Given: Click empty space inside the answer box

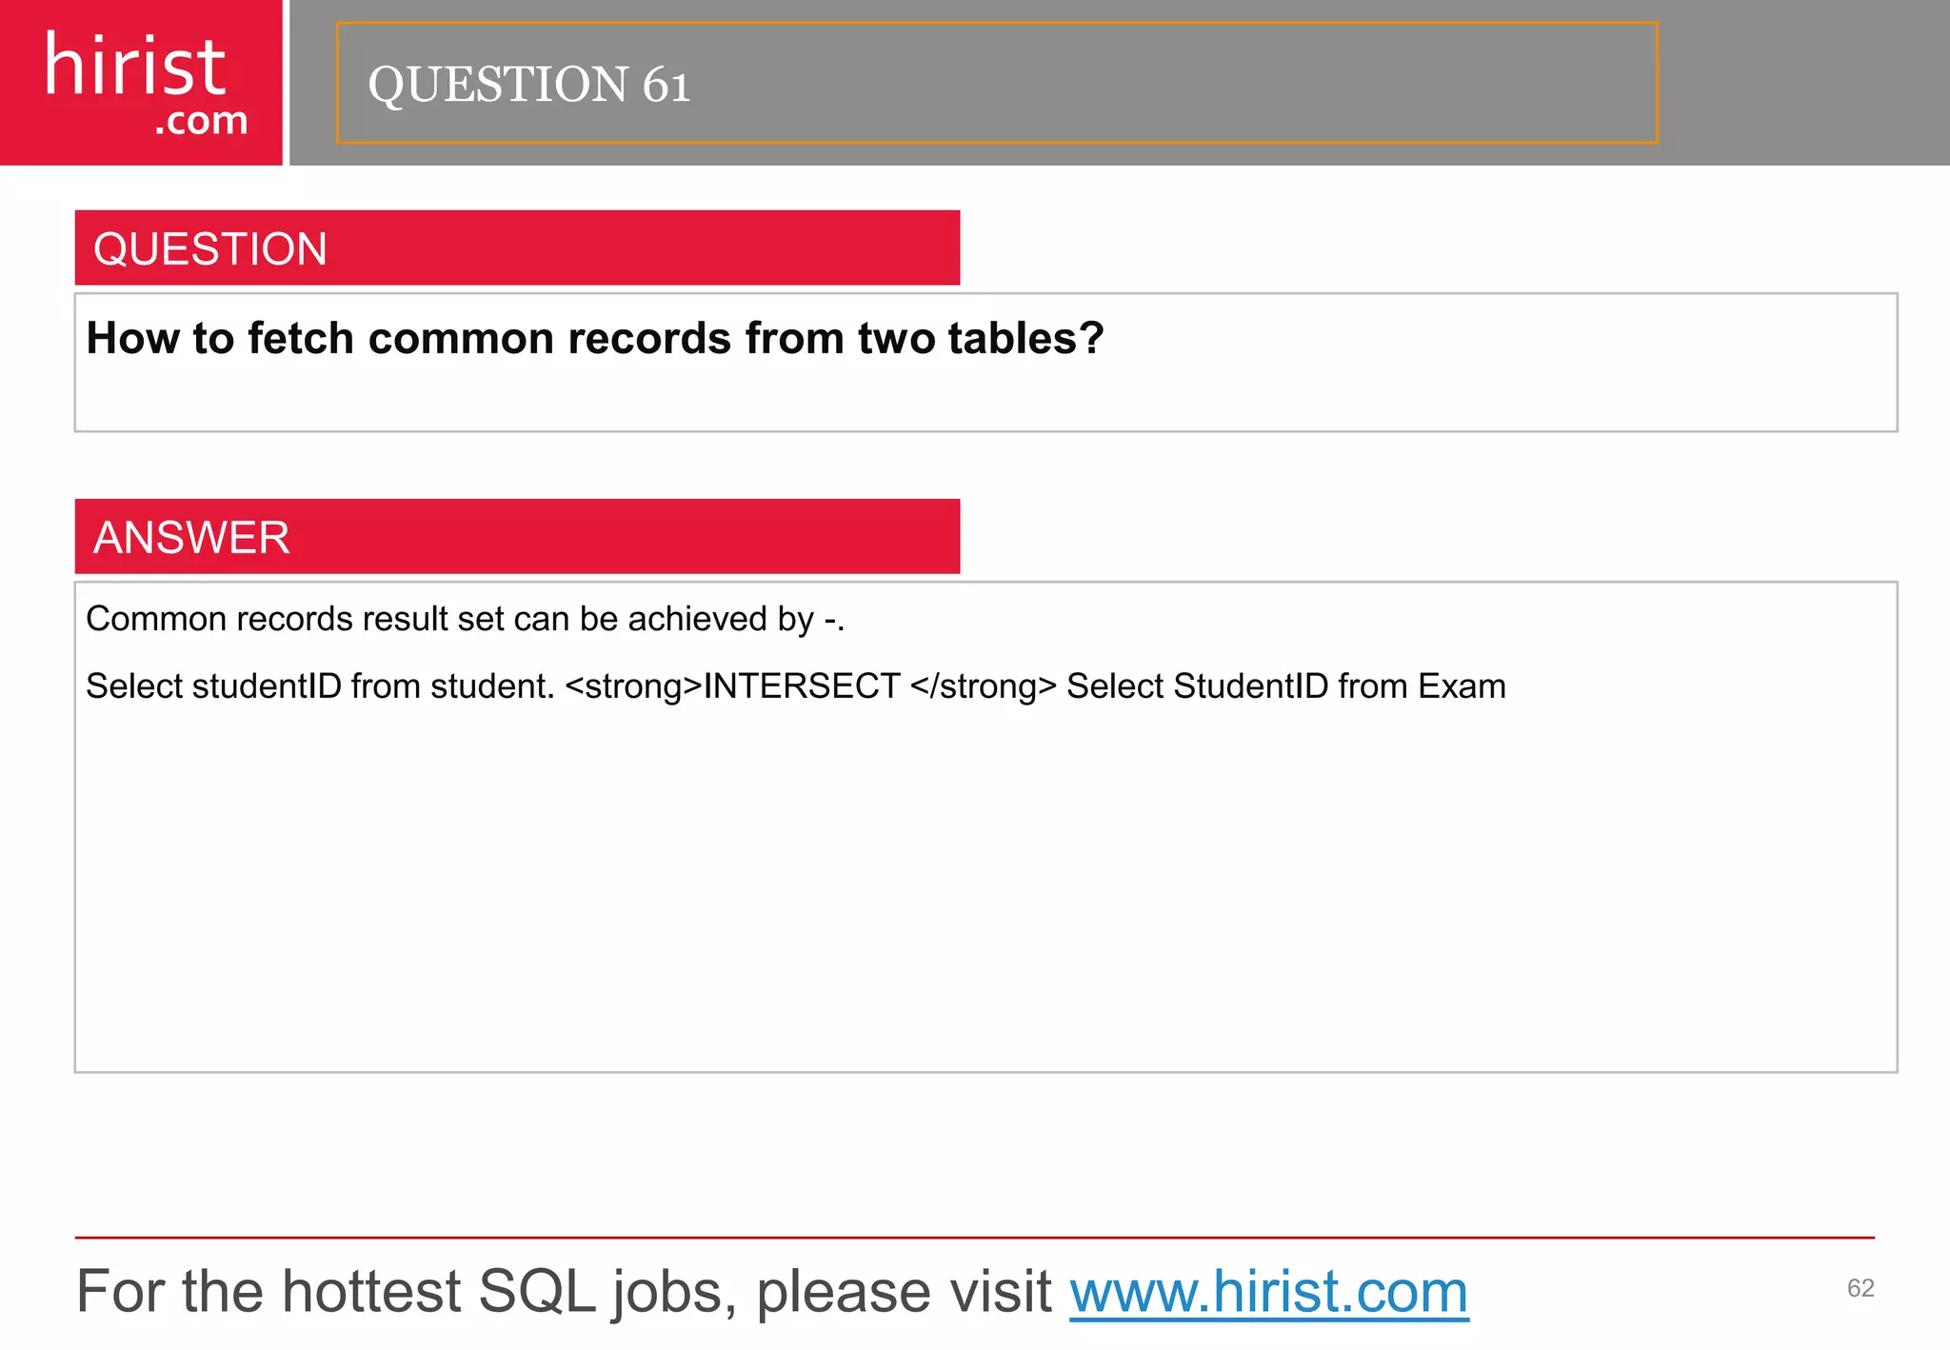Looking at the screenshot, I should (985, 885).
